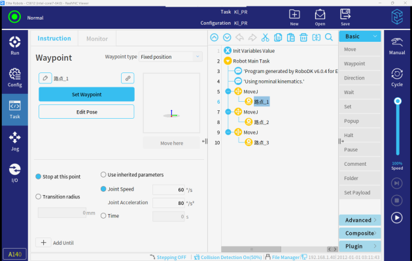This screenshot has width=412, height=261.
Task: Click the Joint Acceleration value field
Action: click(x=169, y=203)
